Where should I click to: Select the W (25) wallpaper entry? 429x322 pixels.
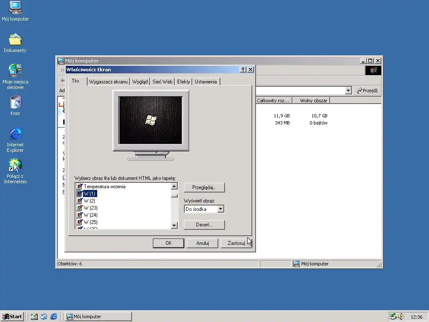point(90,222)
